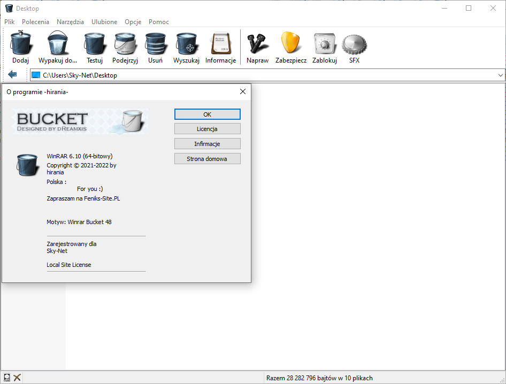The width and height of the screenshot is (506, 384).
Task: Open Podejrzyj paint bucket tool
Action: [x=125, y=43]
